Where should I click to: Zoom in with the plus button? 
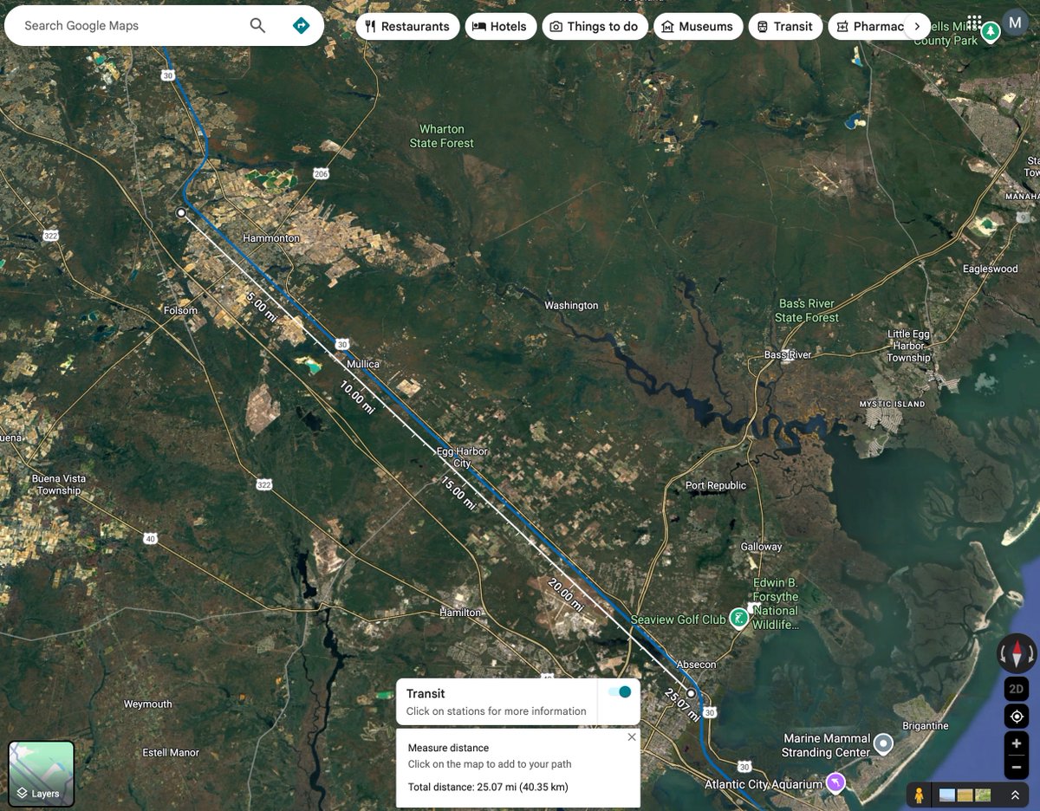pyautogui.click(x=1017, y=743)
